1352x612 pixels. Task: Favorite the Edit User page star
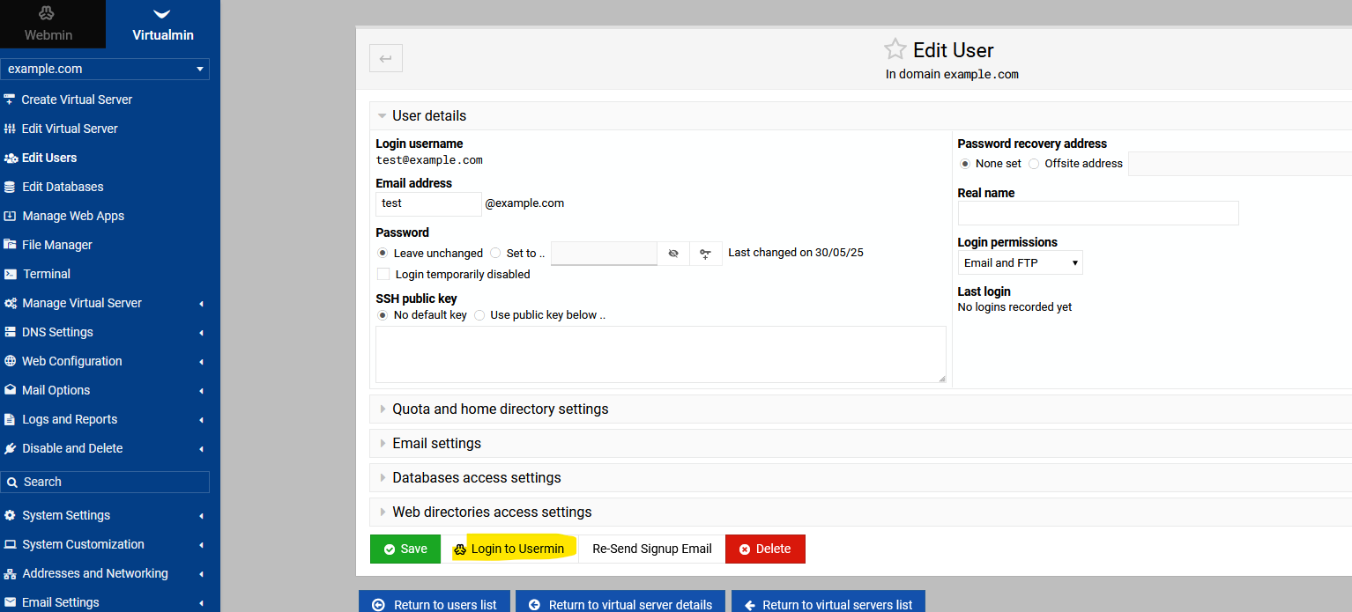tap(895, 49)
